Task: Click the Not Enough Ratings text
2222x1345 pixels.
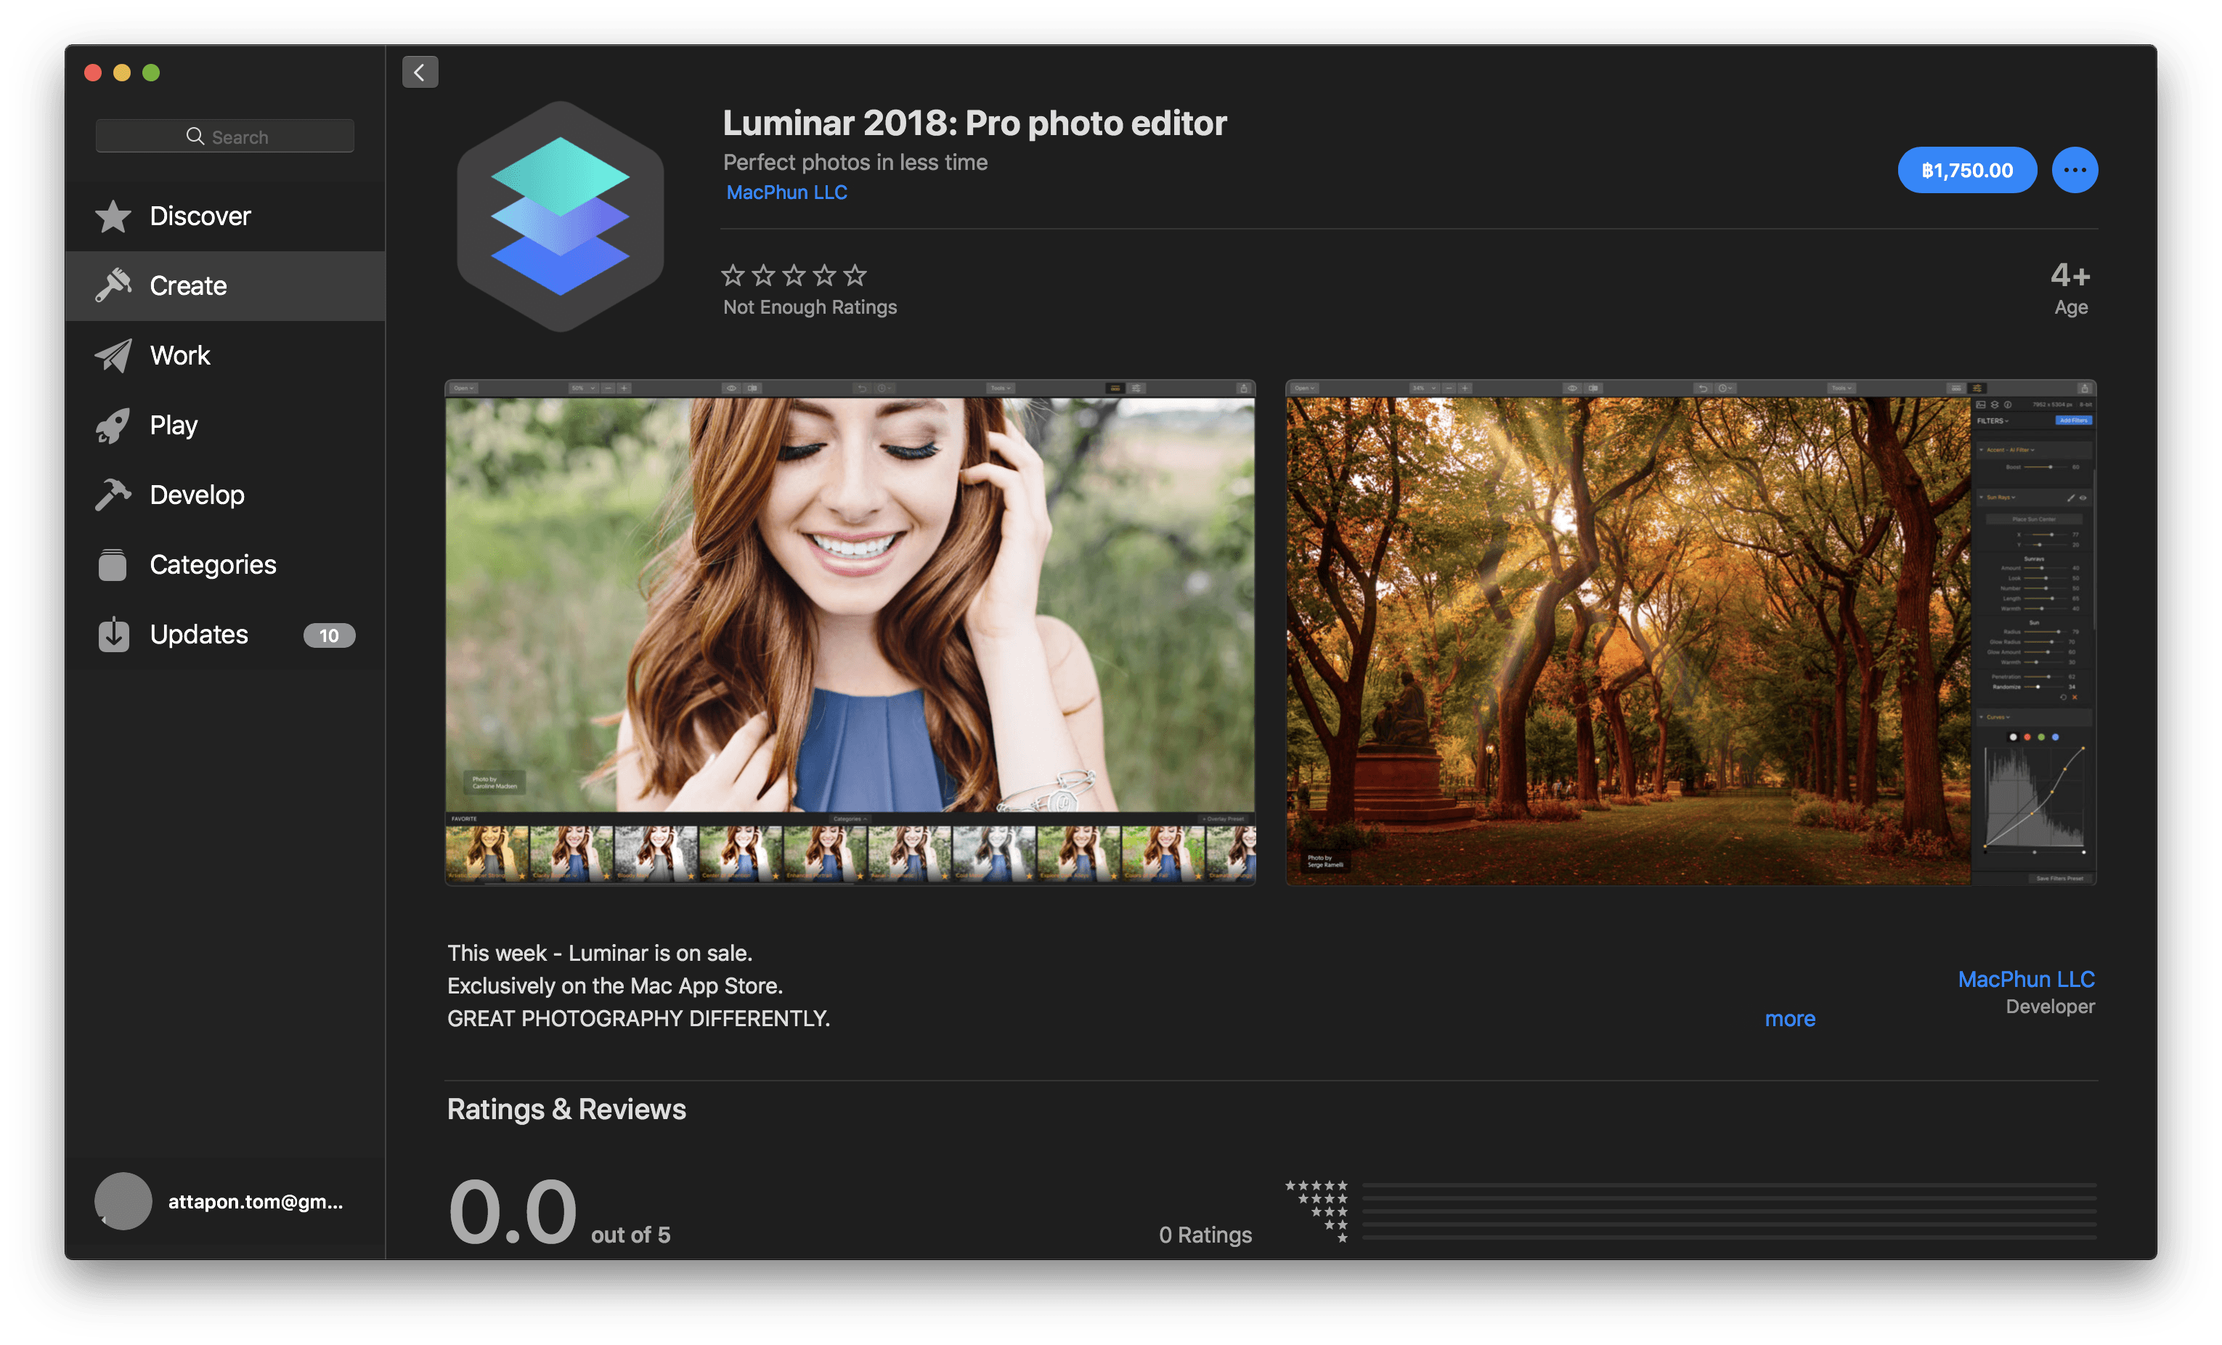Action: coord(810,306)
